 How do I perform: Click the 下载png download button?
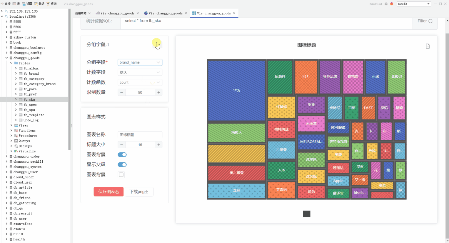click(139, 192)
